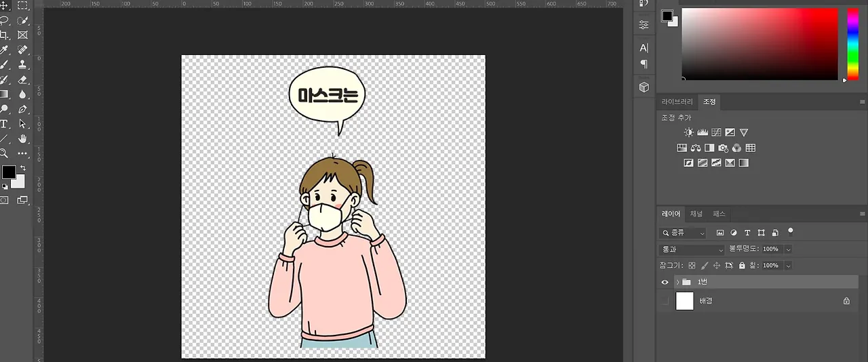Open the Paragraph panel icon

tap(644, 64)
